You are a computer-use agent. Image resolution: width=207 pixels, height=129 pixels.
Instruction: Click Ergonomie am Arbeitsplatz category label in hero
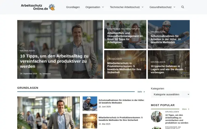click(123, 29)
